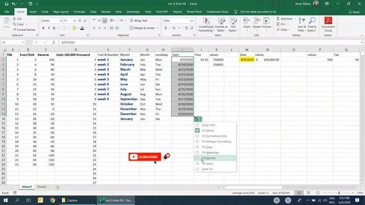Image resolution: width=365 pixels, height=205 pixels.
Task: Switch to the Page Layout tab
Action: pos(61,11)
